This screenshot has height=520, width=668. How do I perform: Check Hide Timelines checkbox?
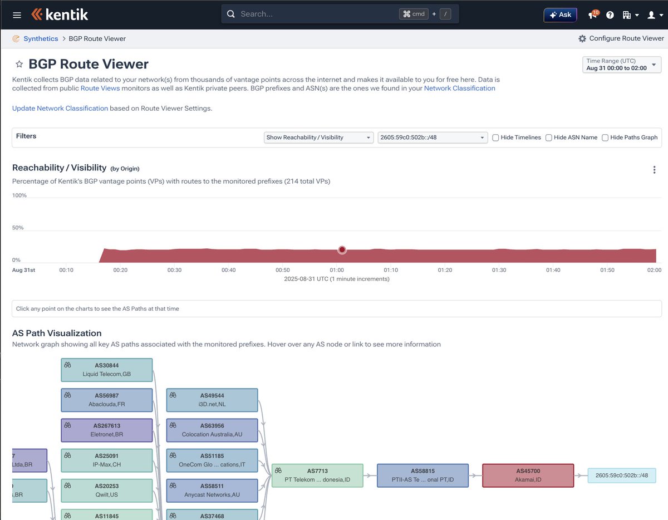pyautogui.click(x=495, y=138)
